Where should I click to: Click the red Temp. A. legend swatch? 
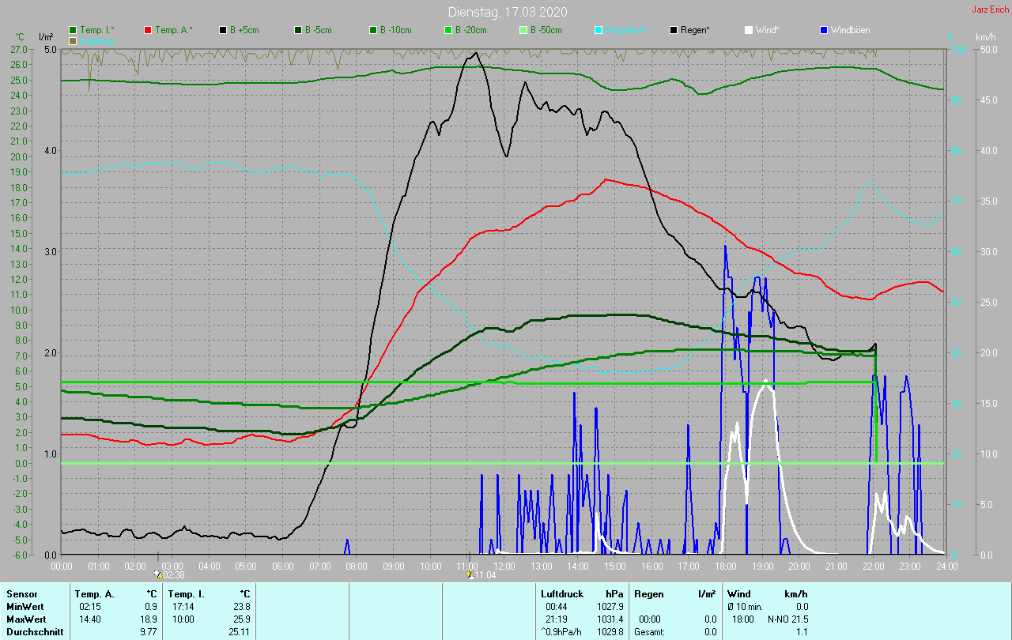point(148,30)
